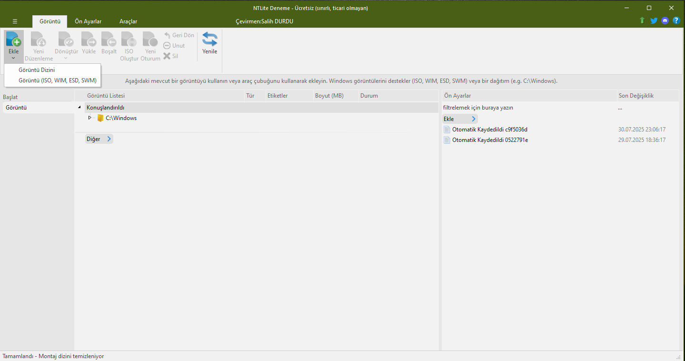Select preset Otomatik Kaydedildi c9f5036d

point(490,130)
